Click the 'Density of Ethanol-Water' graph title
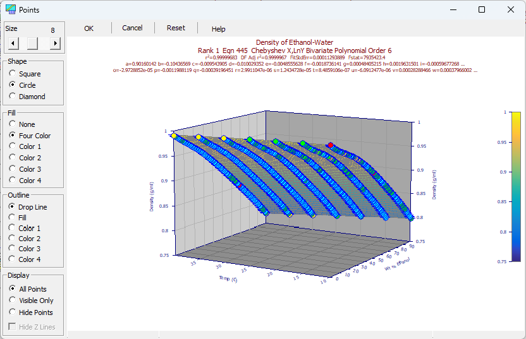Screen dimensions: 526x339 point(295,42)
